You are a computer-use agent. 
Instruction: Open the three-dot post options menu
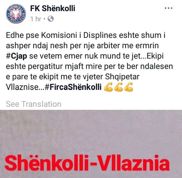pyautogui.click(x=169, y=8)
